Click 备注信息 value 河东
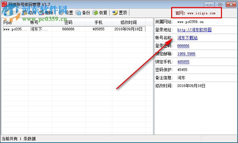This screenshot has height=143, width=238. point(181,78)
